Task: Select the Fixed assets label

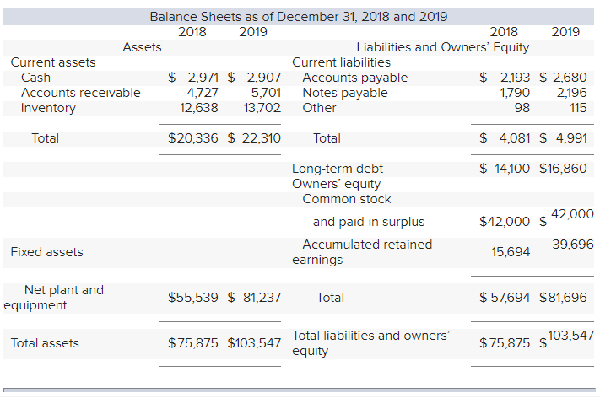Action: pyautogui.click(x=46, y=251)
